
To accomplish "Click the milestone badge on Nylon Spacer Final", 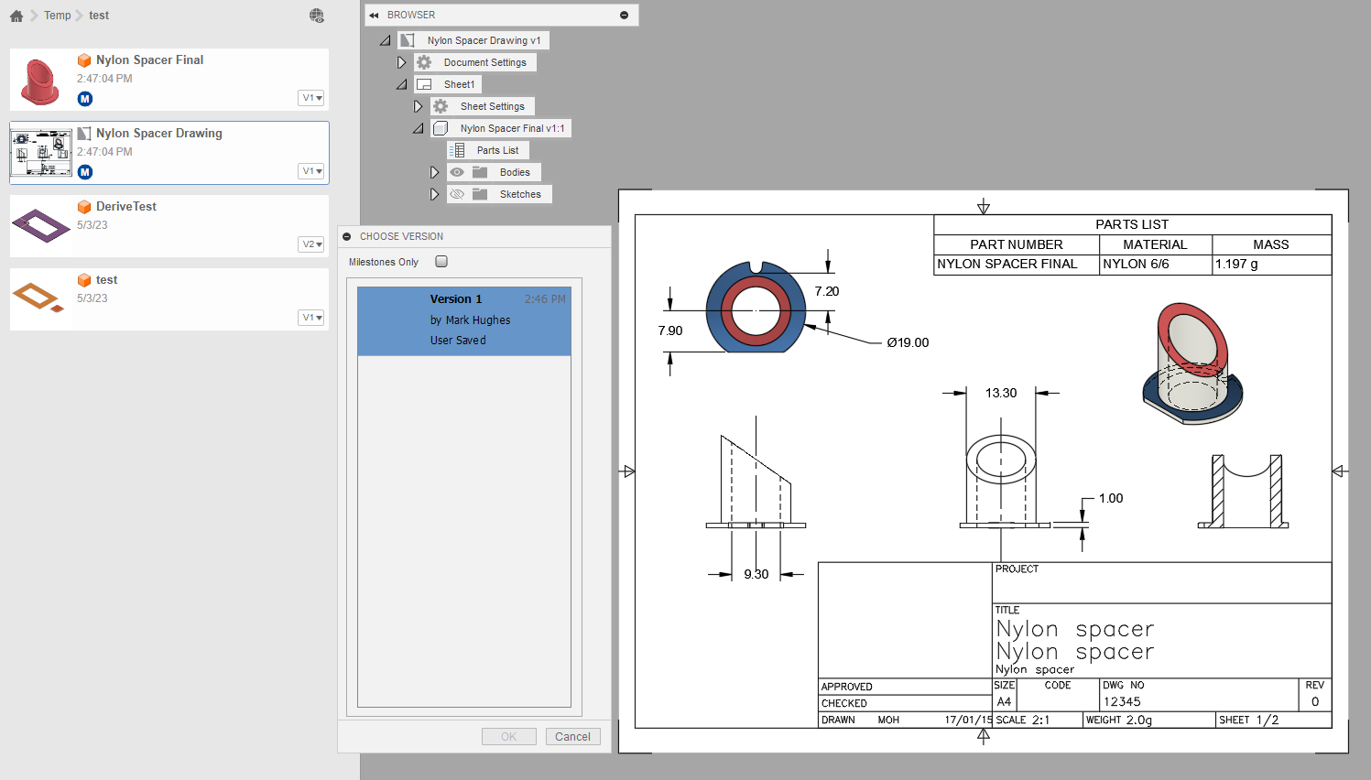I will [85, 99].
